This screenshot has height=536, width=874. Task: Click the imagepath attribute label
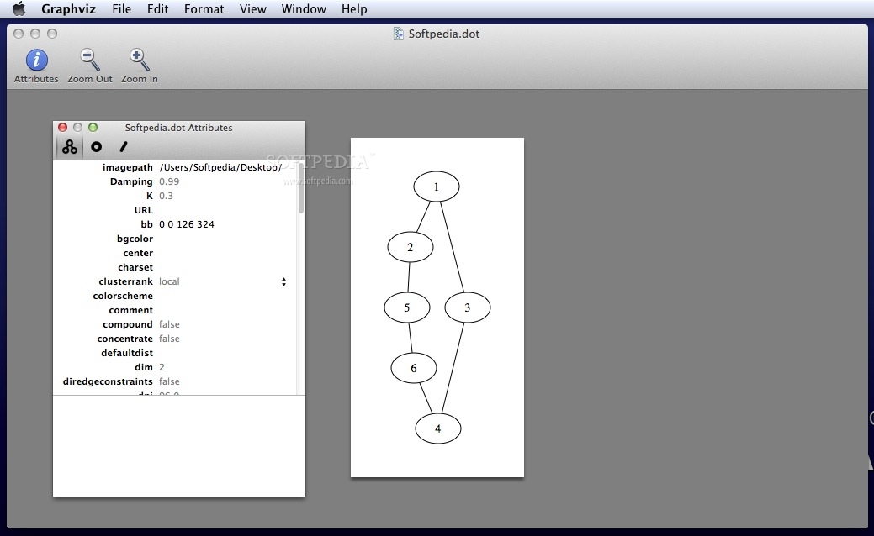coord(128,167)
